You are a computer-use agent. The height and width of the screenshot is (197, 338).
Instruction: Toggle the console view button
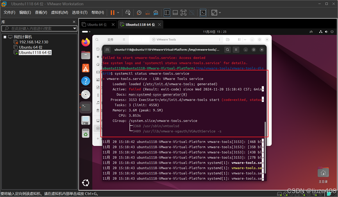click(203, 13)
